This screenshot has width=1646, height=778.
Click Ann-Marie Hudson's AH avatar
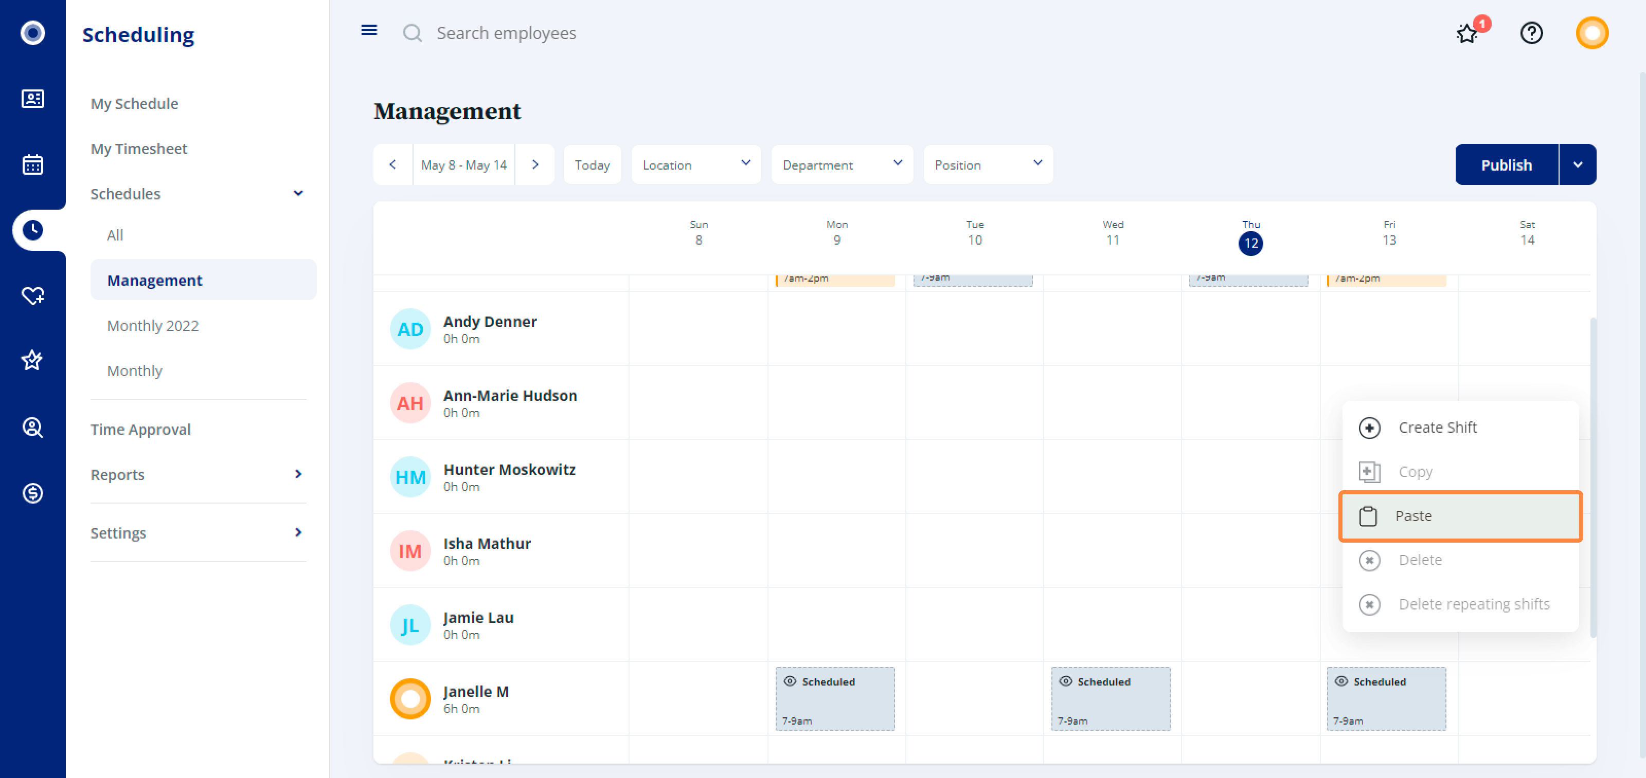(x=410, y=403)
